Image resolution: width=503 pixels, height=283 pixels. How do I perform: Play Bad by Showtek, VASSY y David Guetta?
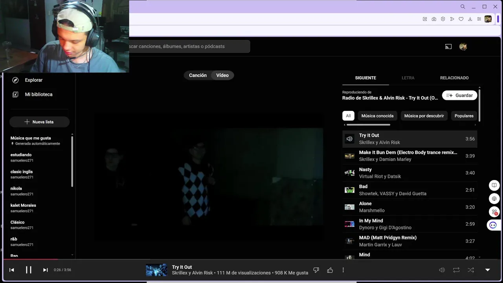[x=410, y=190]
